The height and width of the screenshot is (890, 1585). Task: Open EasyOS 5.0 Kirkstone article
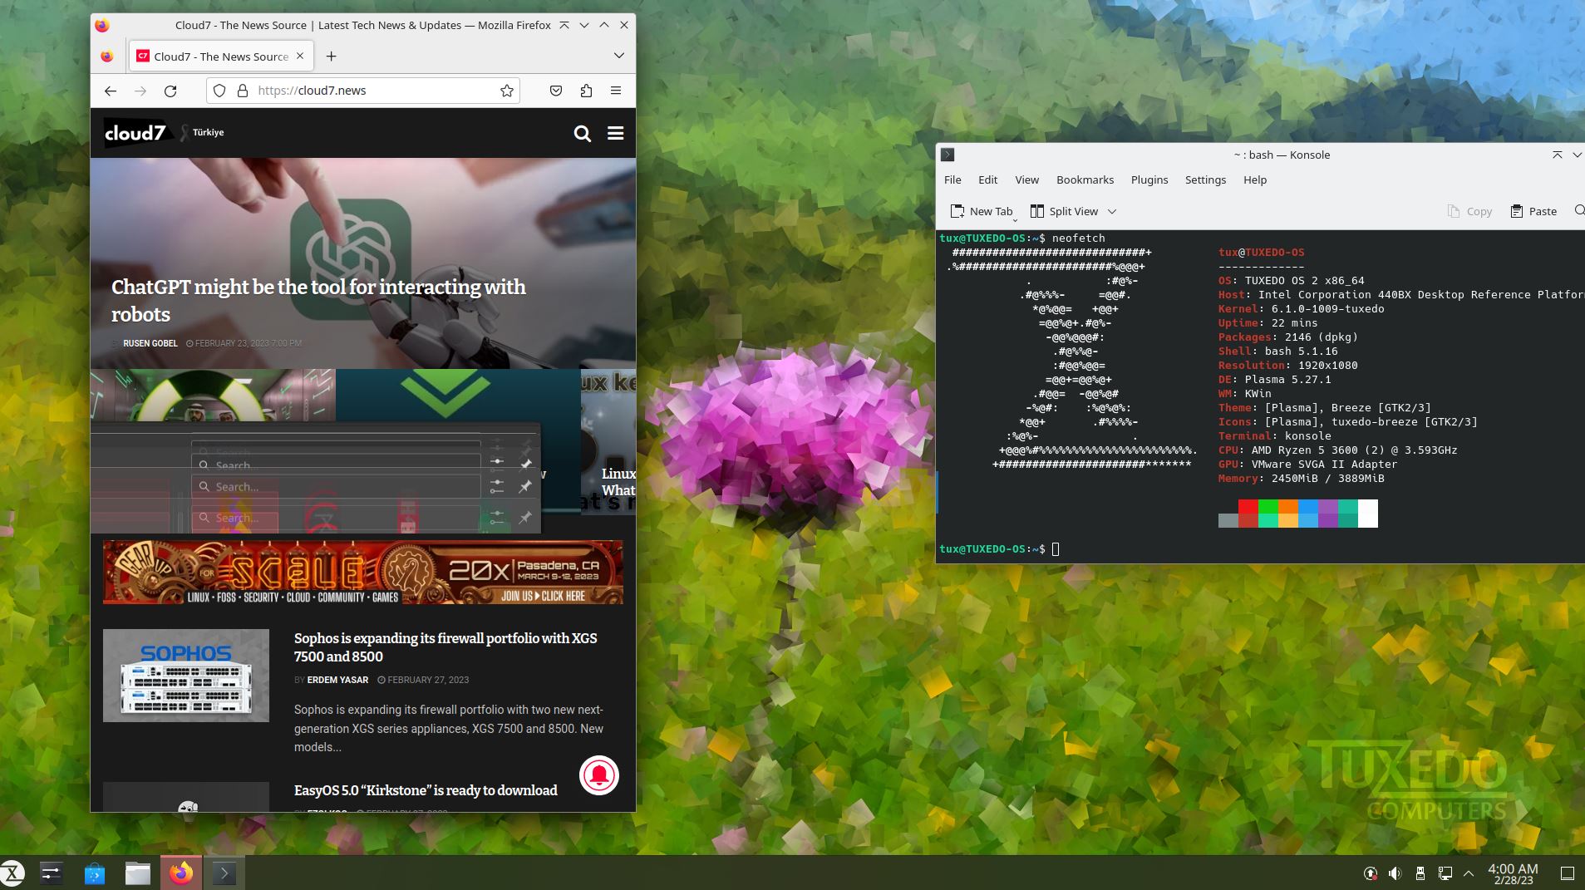click(426, 790)
